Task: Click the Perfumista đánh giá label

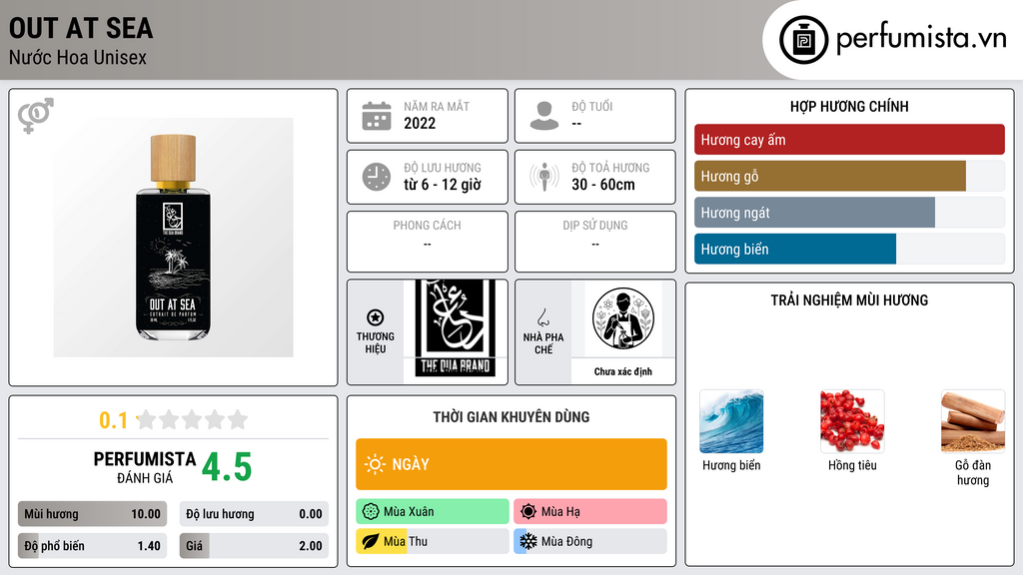Action: [145, 467]
